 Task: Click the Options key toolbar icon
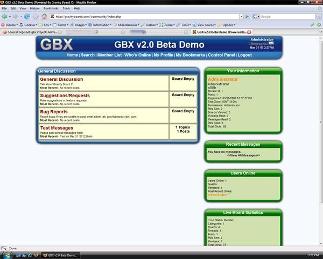220,25
